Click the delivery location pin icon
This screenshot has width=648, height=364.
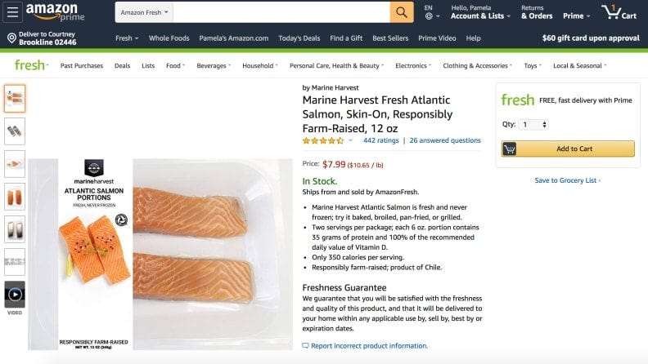(x=11, y=38)
